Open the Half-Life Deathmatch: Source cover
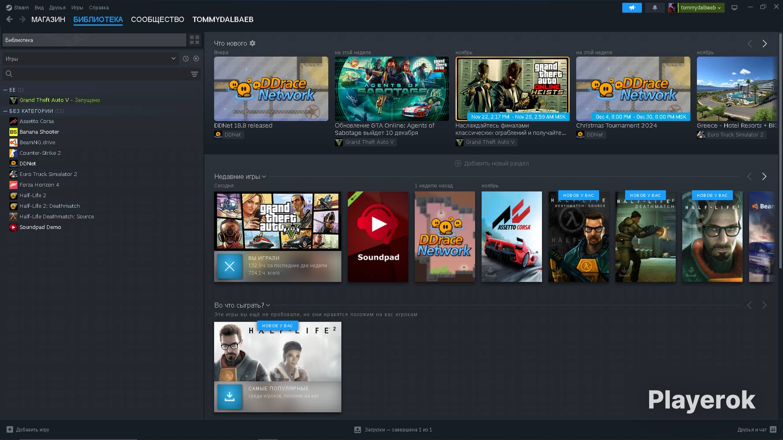The width and height of the screenshot is (783, 440). coord(579,237)
